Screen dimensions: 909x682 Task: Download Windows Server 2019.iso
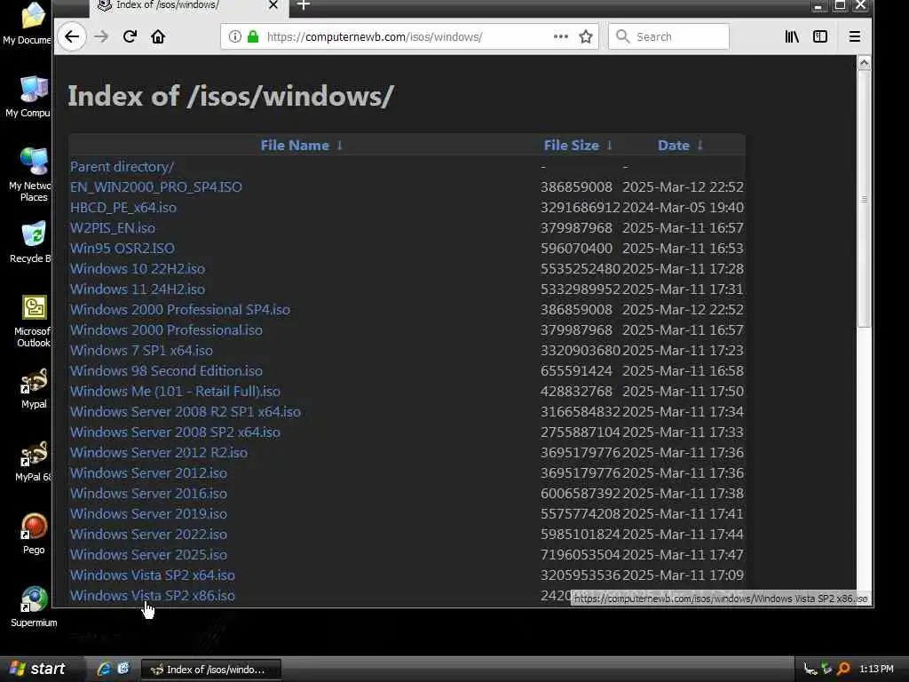click(148, 513)
